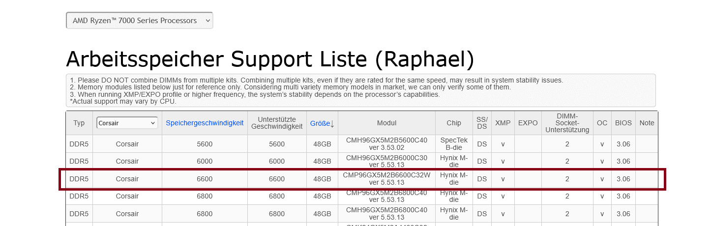Image resolution: width=711 pixels, height=226 pixels.
Task: Select module CMH96GX5M2B5600C40 ver 3.53.02
Action: tap(386, 143)
